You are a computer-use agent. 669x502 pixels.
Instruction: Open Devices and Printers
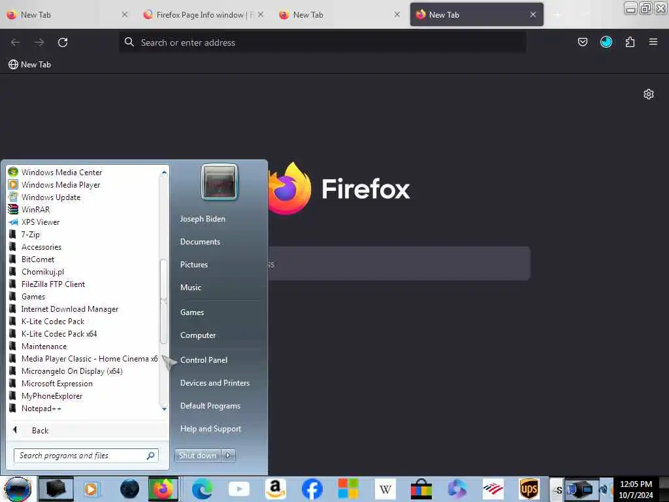(214, 383)
